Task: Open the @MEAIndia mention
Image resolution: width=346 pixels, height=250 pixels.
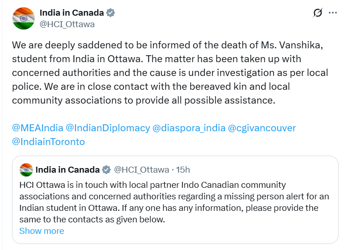Action: coord(37,128)
